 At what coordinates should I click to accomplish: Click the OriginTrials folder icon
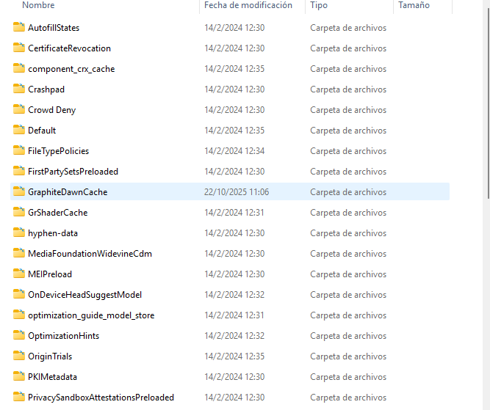(x=19, y=356)
